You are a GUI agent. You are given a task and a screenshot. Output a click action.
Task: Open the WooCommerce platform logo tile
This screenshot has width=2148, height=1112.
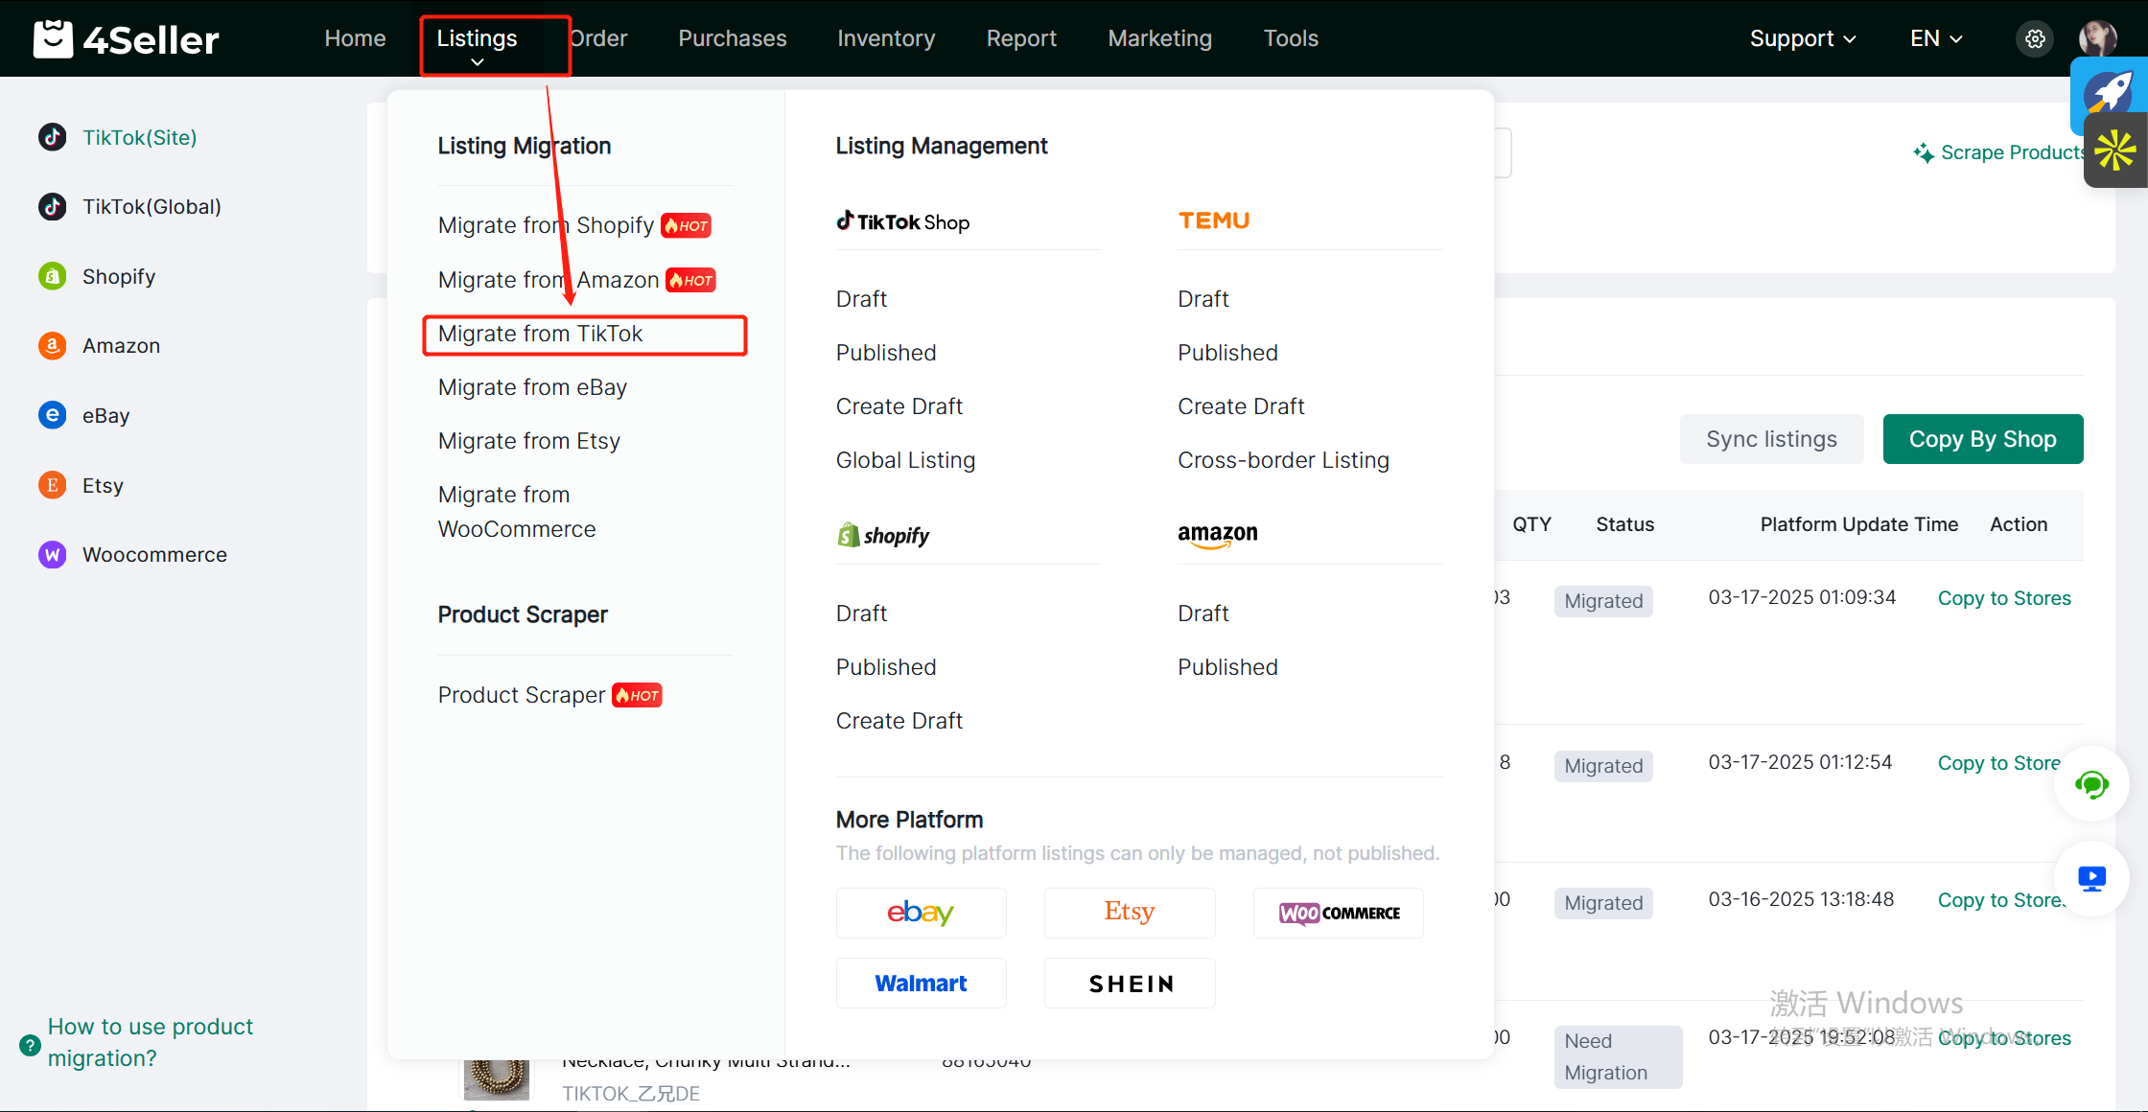[x=1339, y=913]
